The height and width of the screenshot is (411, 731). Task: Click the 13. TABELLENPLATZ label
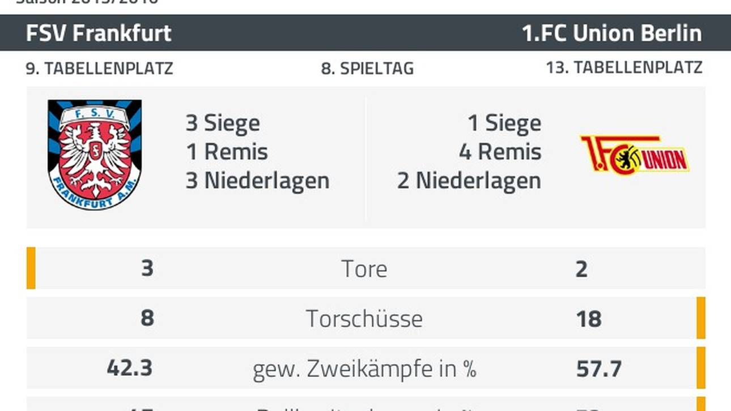point(624,68)
